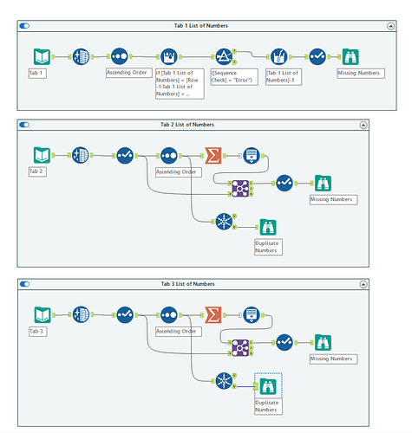This screenshot has height=433, width=412.
Task: Select the Unique tool in Tab 3 container
Action: coord(224,381)
